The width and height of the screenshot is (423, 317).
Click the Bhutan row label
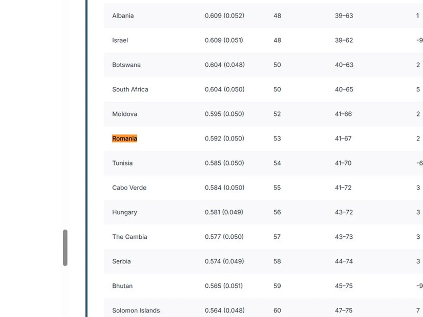tap(122, 286)
